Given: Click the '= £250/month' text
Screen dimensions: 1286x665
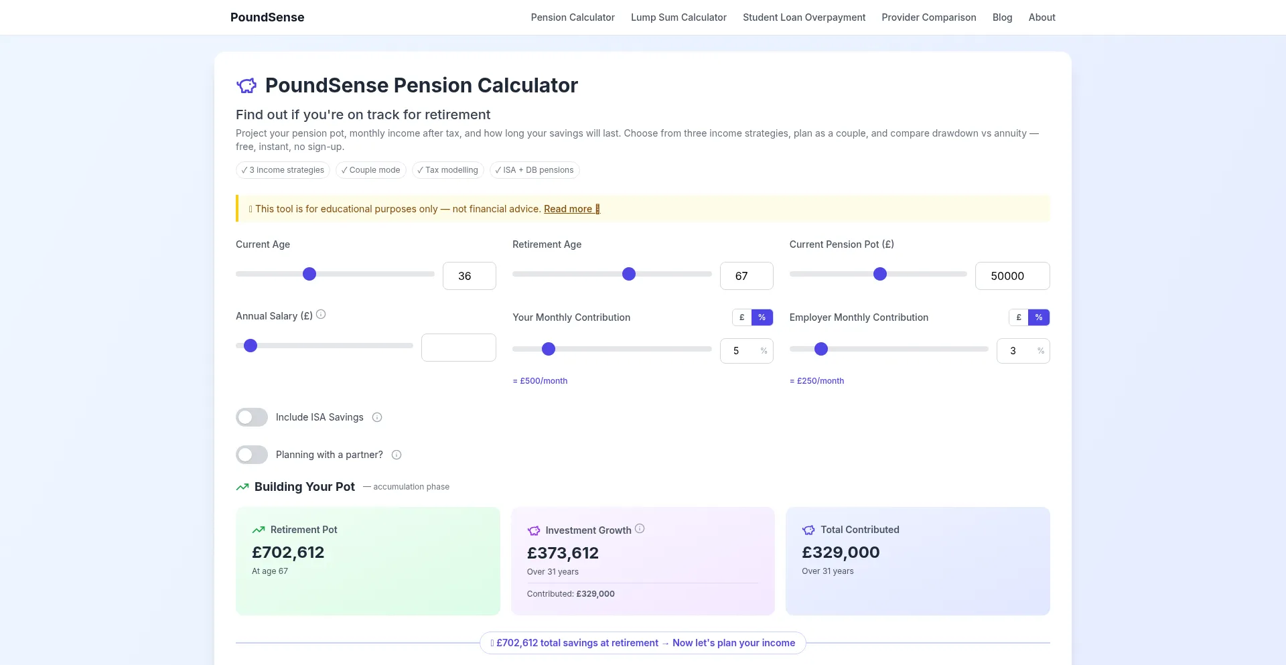Looking at the screenshot, I should pos(816,381).
